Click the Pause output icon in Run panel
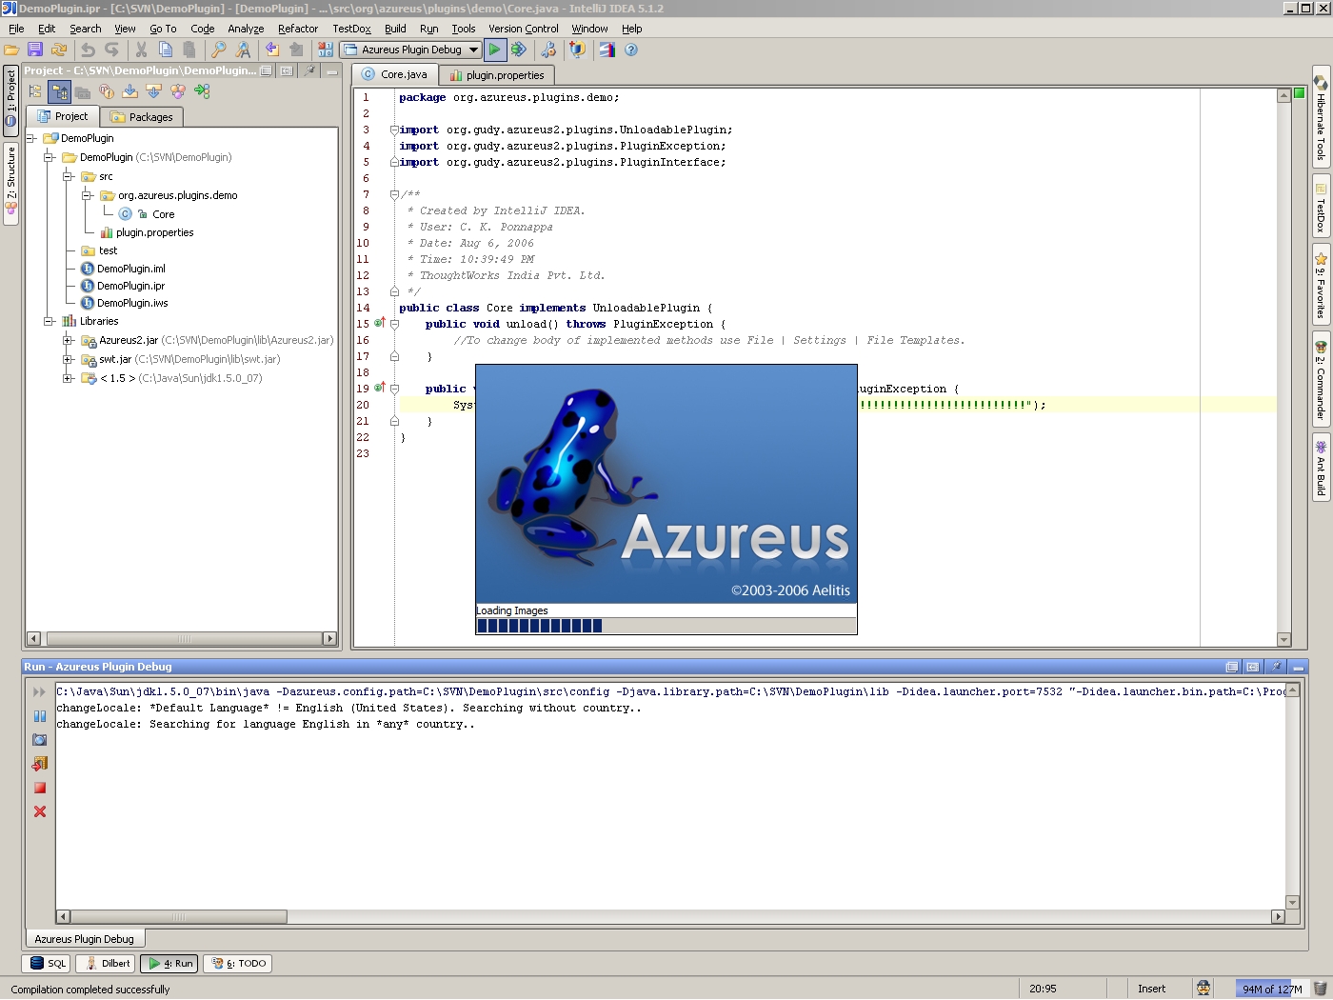1333x1000 pixels. point(40,716)
